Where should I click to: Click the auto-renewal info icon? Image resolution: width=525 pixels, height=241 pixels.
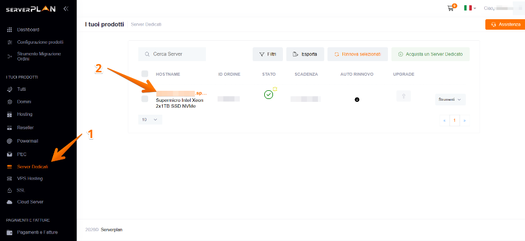coord(356,100)
